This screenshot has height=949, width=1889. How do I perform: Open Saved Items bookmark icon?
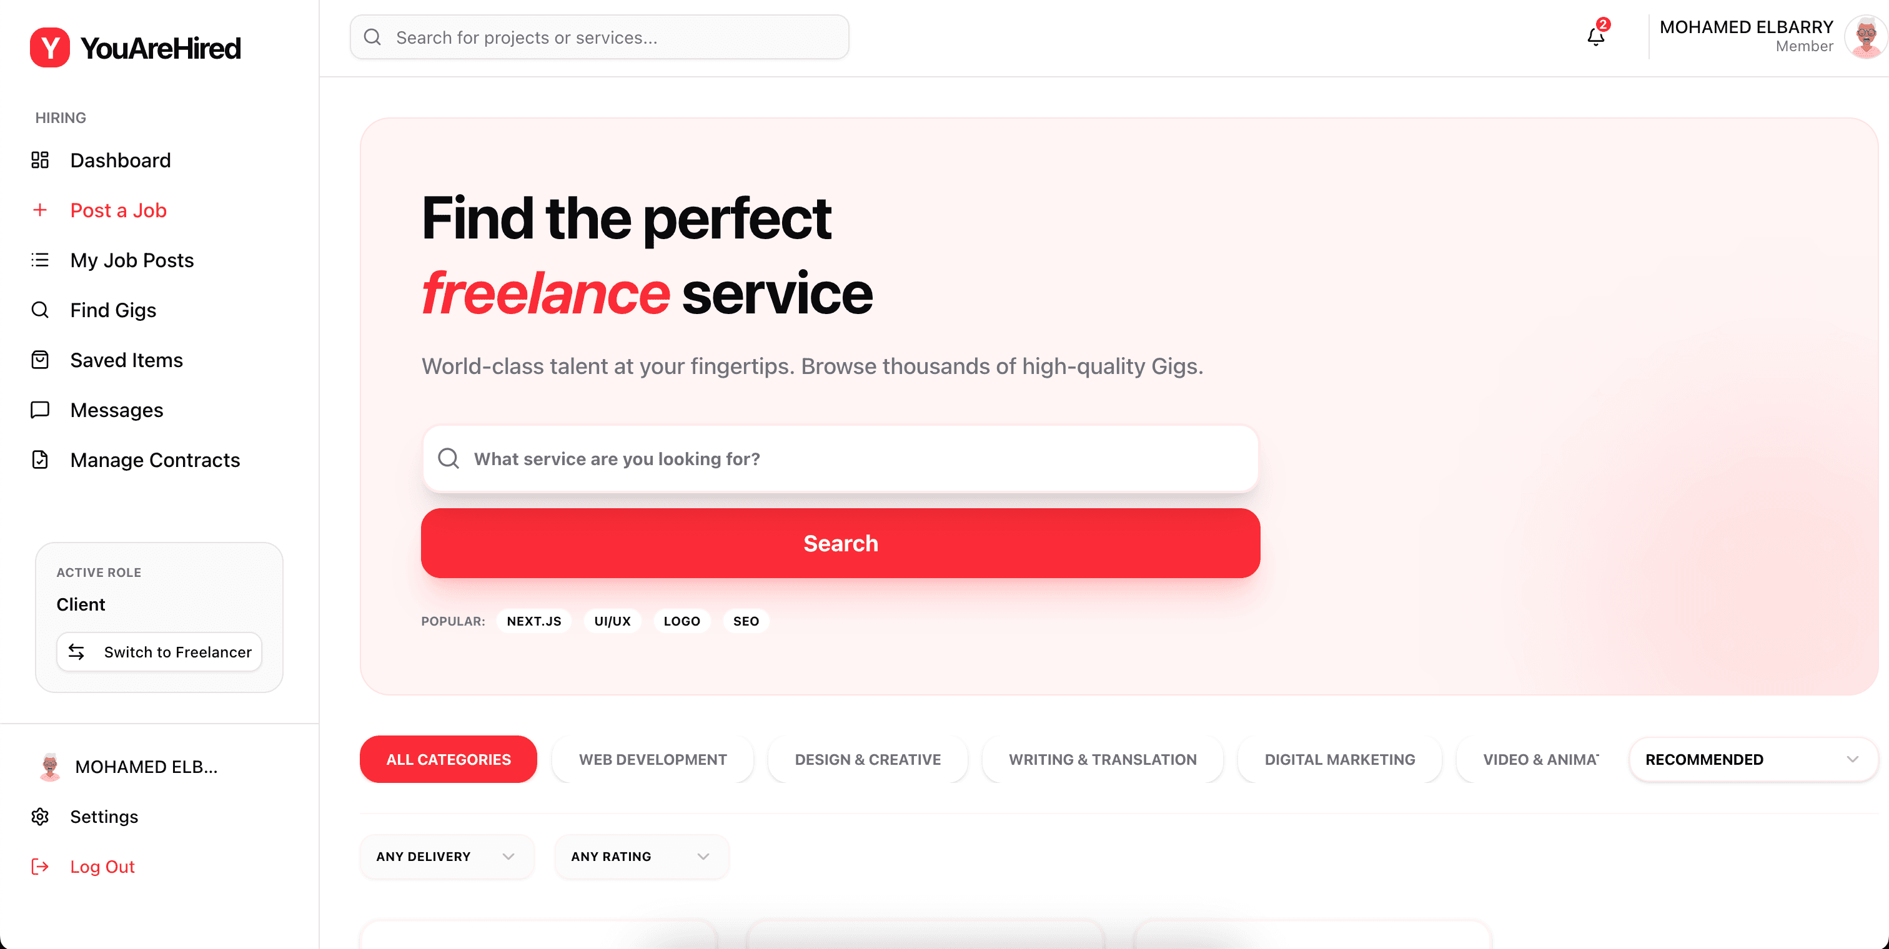click(x=41, y=360)
